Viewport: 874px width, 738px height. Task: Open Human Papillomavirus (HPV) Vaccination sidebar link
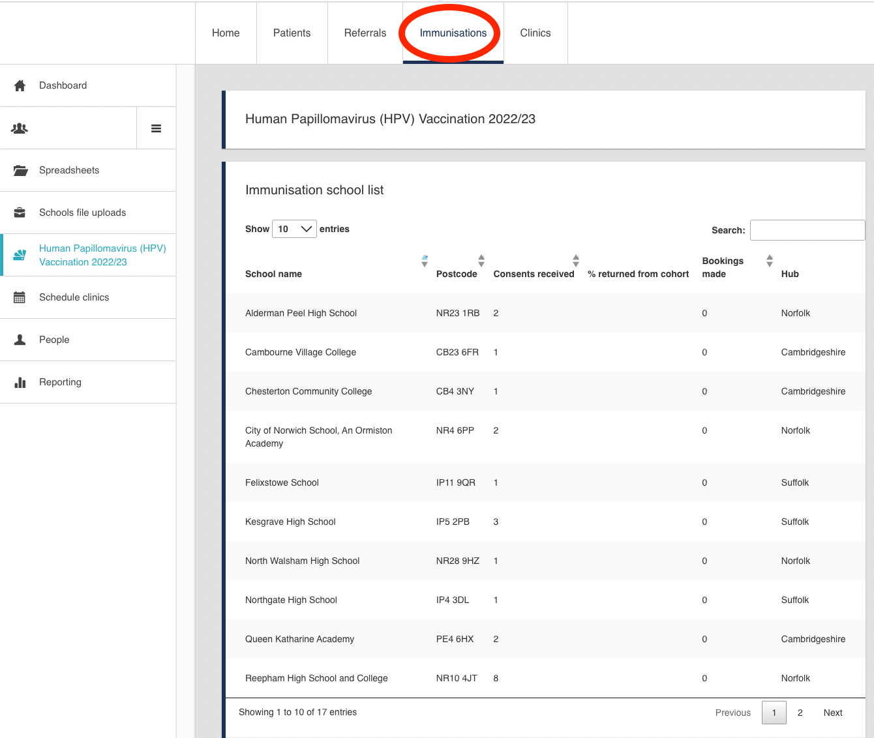(x=102, y=255)
